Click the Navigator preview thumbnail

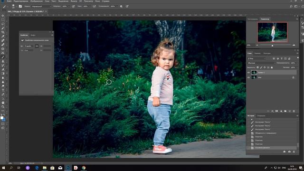[272, 32]
